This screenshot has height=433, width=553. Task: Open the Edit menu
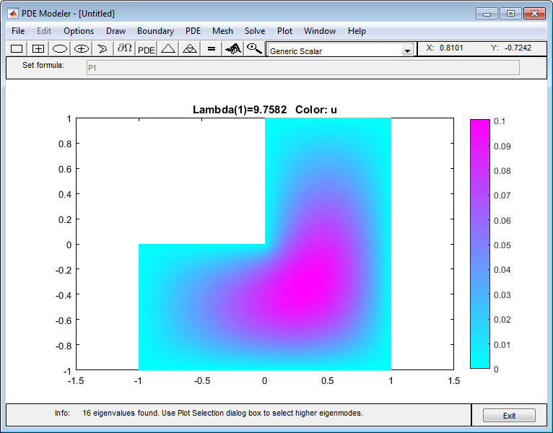point(44,31)
